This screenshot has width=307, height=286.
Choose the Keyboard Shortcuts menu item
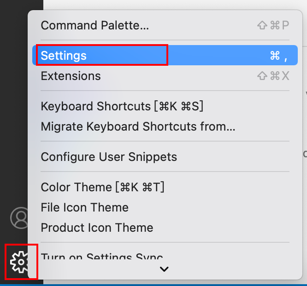pyautogui.click(x=122, y=106)
